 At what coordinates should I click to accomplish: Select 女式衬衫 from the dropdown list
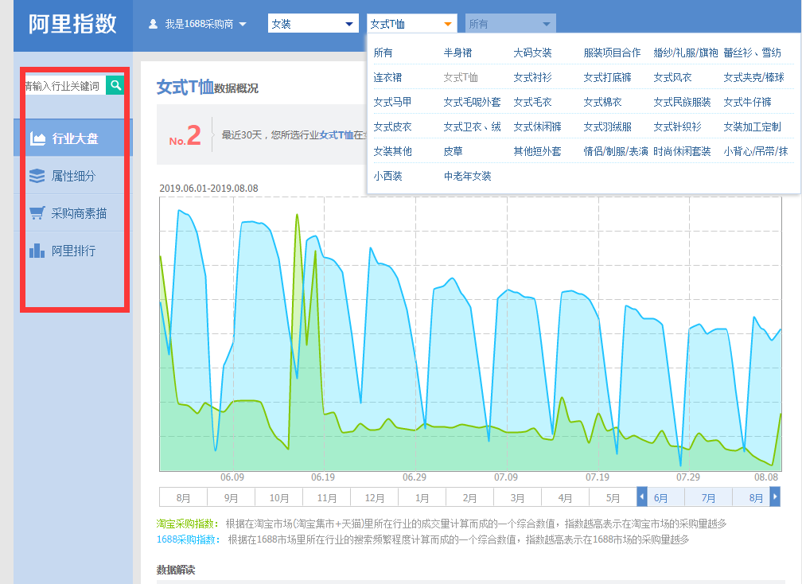pos(532,77)
